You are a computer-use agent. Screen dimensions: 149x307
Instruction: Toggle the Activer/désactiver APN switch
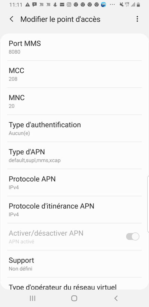[133, 236]
